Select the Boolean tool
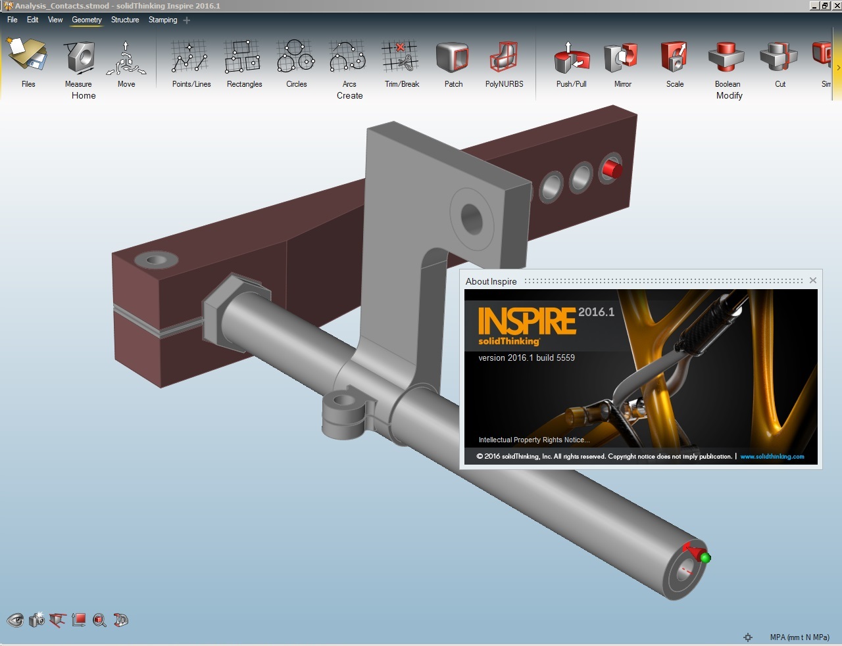 click(x=727, y=57)
